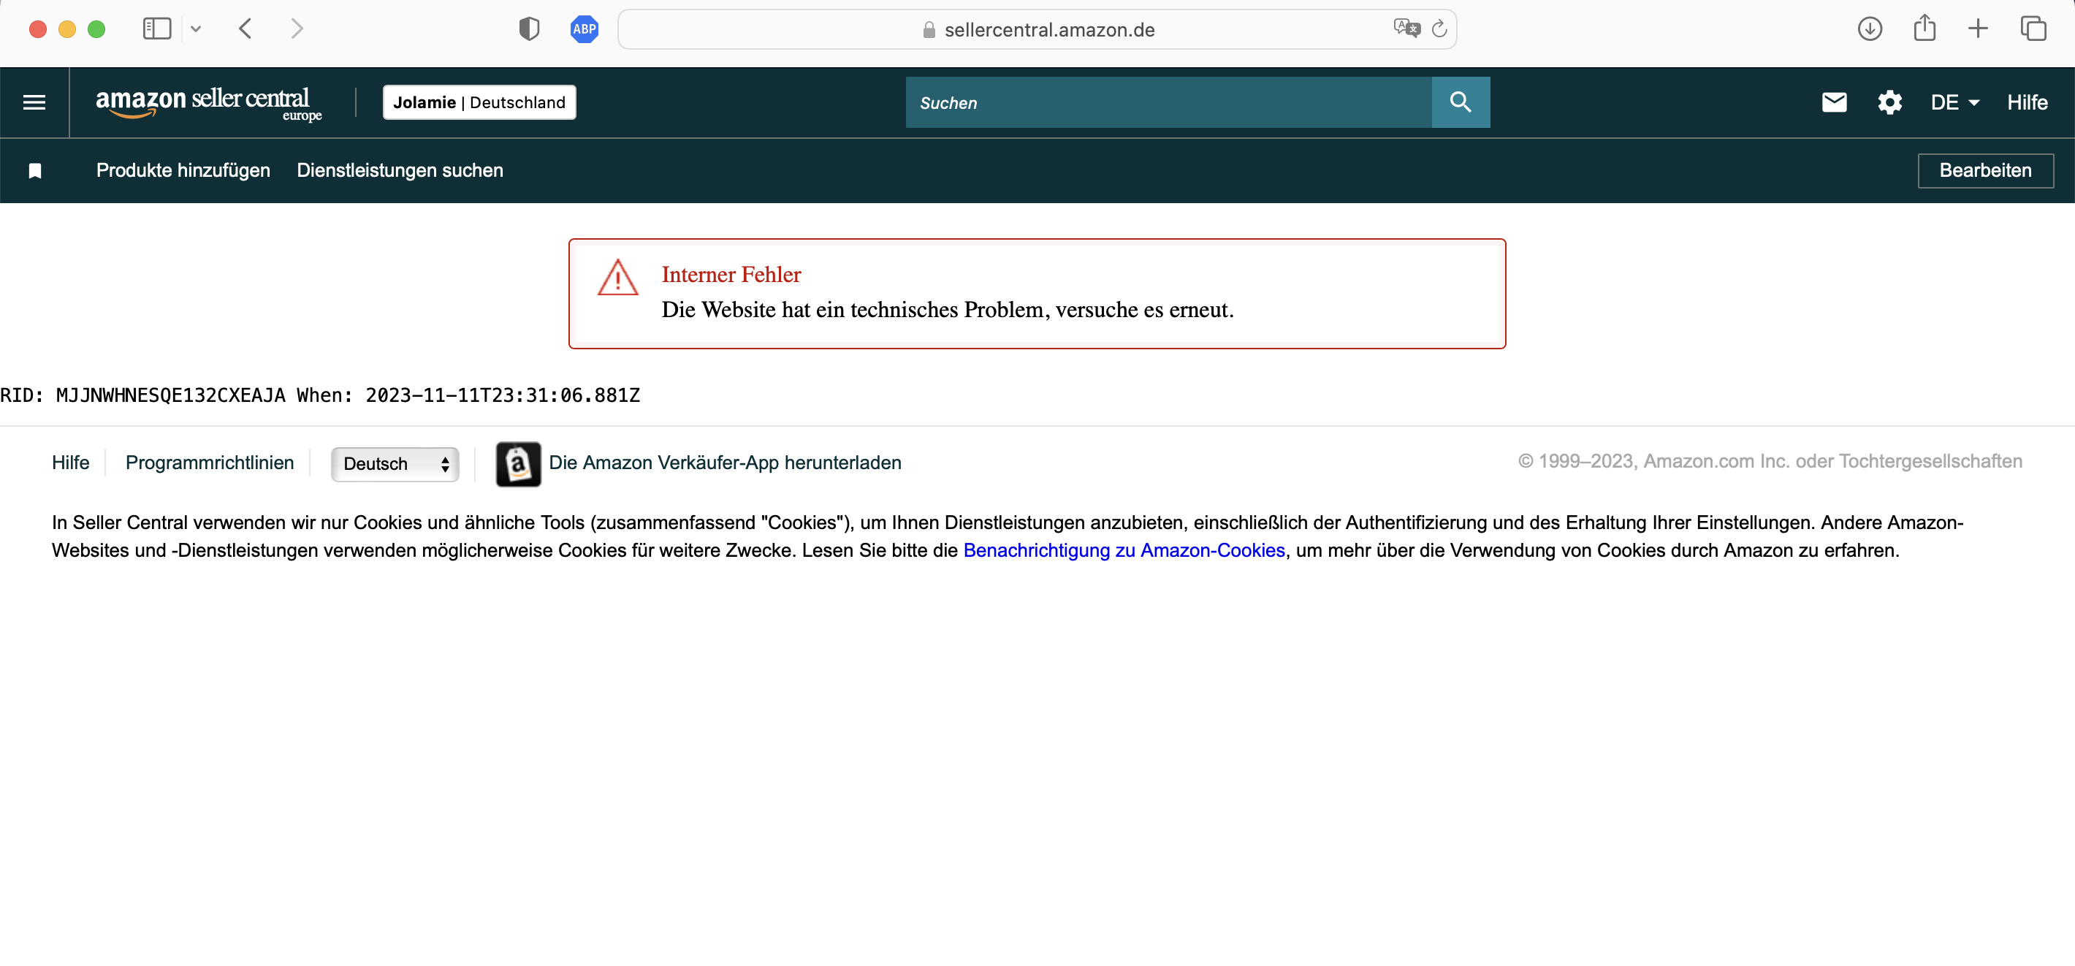Open the Programmrichtlinien link
This screenshot has width=2075, height=966.
[210, 463]
